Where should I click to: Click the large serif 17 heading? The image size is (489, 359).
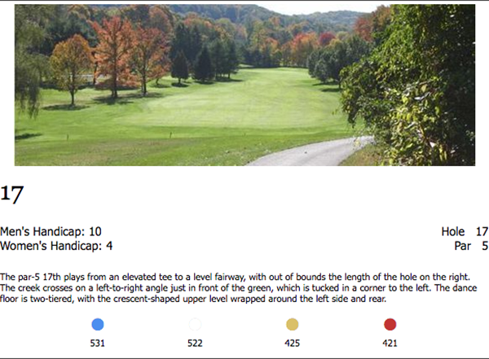coord(12,194)
